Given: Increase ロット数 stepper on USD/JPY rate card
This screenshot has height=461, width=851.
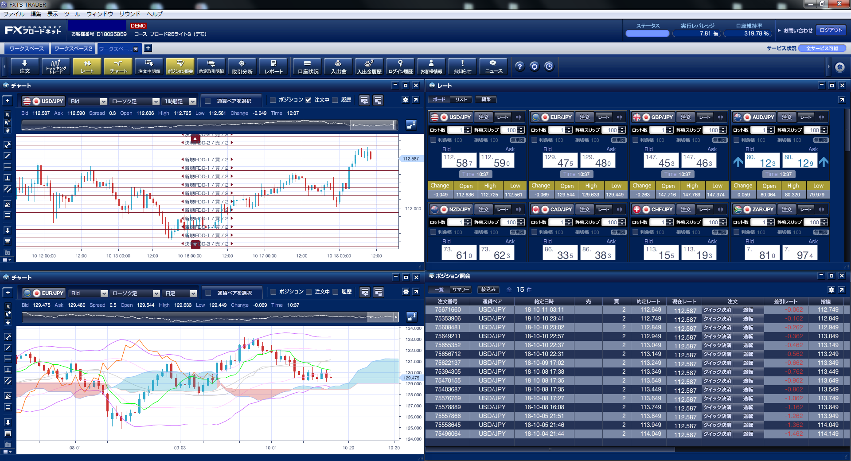Looking at the screenshot, I should coord(468,128).
